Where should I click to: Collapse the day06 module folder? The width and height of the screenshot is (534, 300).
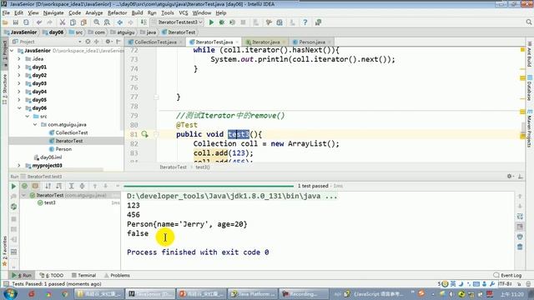[x=19, y=107]
